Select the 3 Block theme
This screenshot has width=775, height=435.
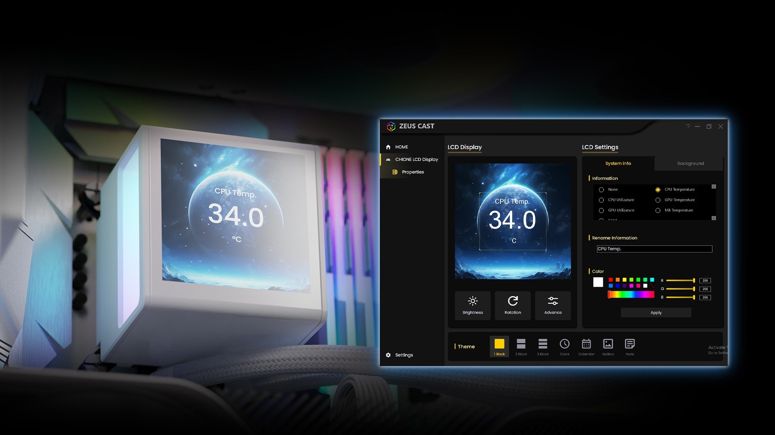coord(542,346)
